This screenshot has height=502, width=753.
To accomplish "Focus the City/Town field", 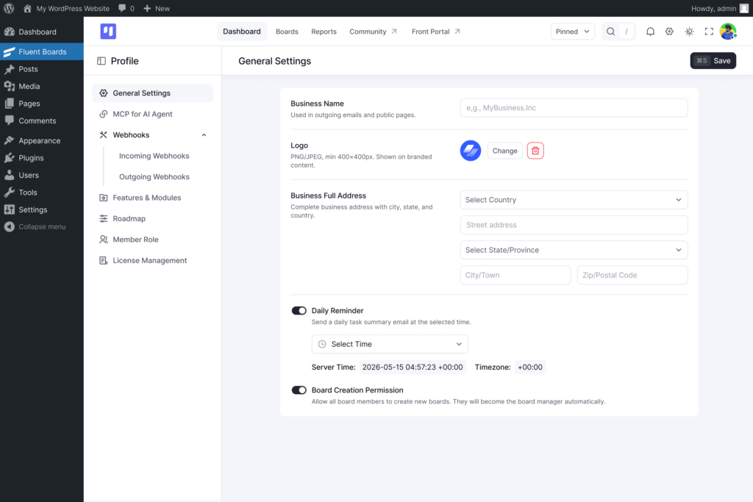I will 515,275.
